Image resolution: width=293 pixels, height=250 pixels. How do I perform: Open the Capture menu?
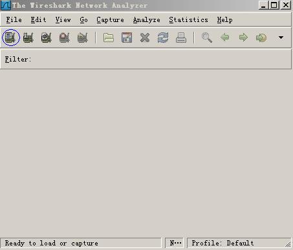coord(110,20)
